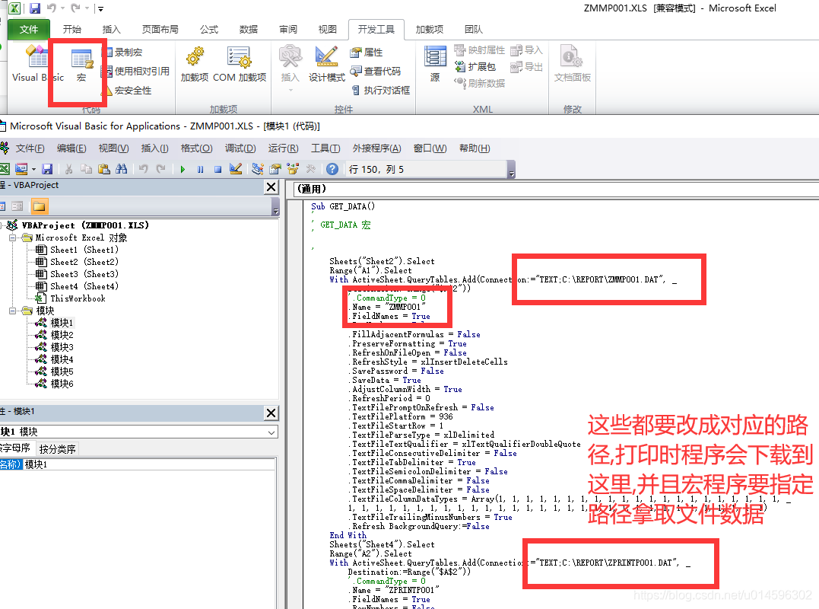Switch to the 团队 ribbon tab
819x609 pixels.
474,29
